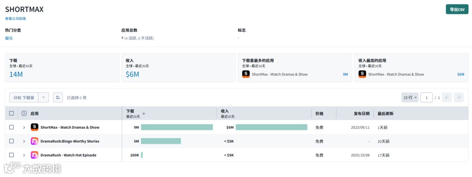Image resolution: width=472 pixels, height=177 pixels.
Task: Open the 25 行 rows-per-page dropdown
Action: pyautogui.click(x=410, y=98)
